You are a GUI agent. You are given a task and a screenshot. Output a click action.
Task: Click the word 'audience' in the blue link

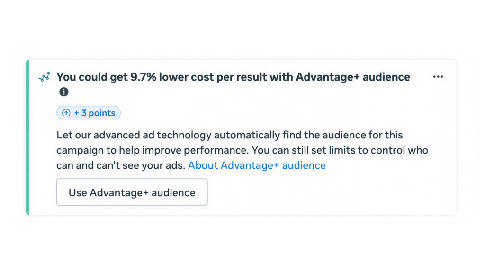coord(304,165)
